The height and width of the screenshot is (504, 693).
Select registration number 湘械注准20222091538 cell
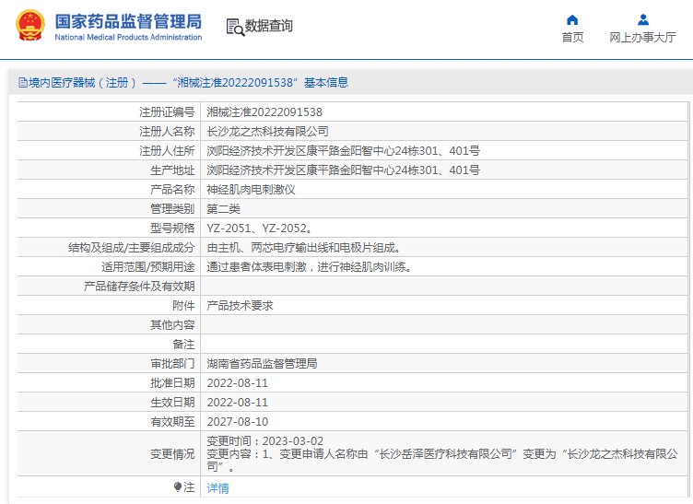pos(264,112)
